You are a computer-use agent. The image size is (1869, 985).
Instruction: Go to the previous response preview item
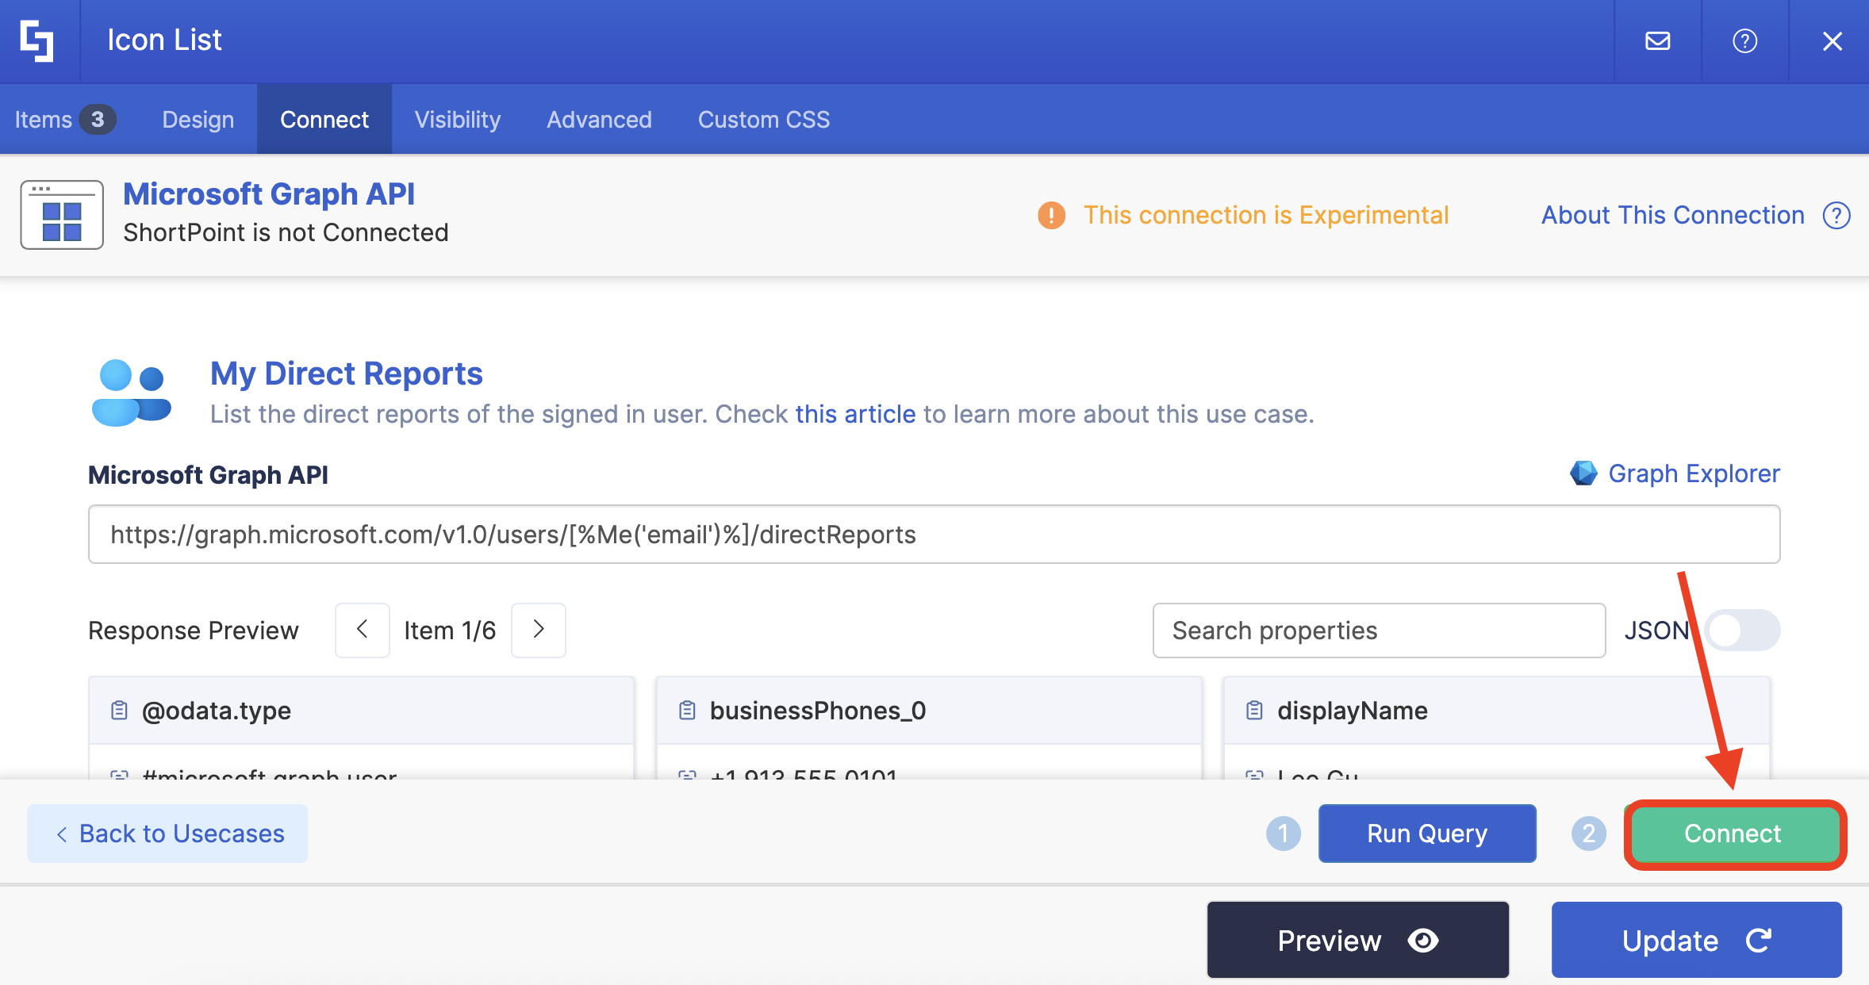362,630
